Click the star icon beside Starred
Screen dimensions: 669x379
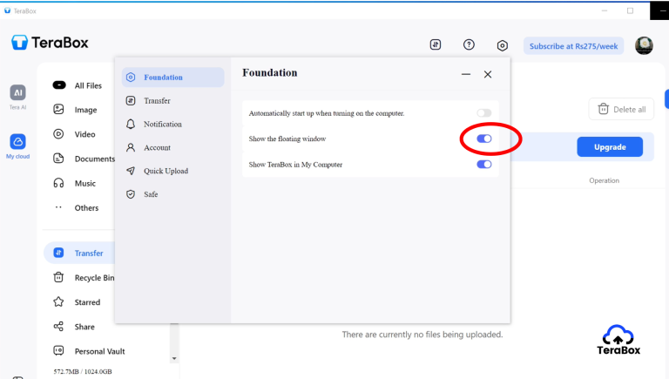58,301
